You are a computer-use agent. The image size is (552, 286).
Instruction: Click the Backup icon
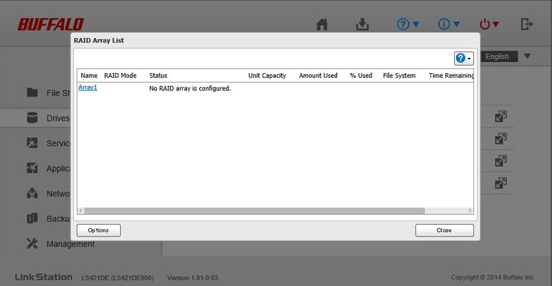[32, 218]
